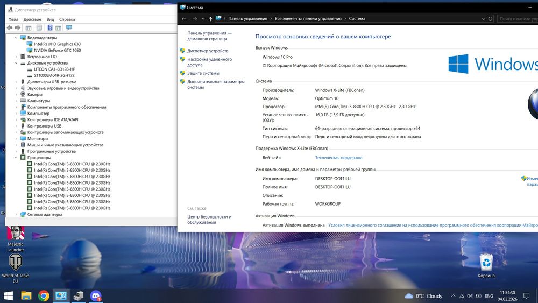
Task: Select the NVIDIA GeForce GTX 1050 device
Action: [x=58, y=50]
